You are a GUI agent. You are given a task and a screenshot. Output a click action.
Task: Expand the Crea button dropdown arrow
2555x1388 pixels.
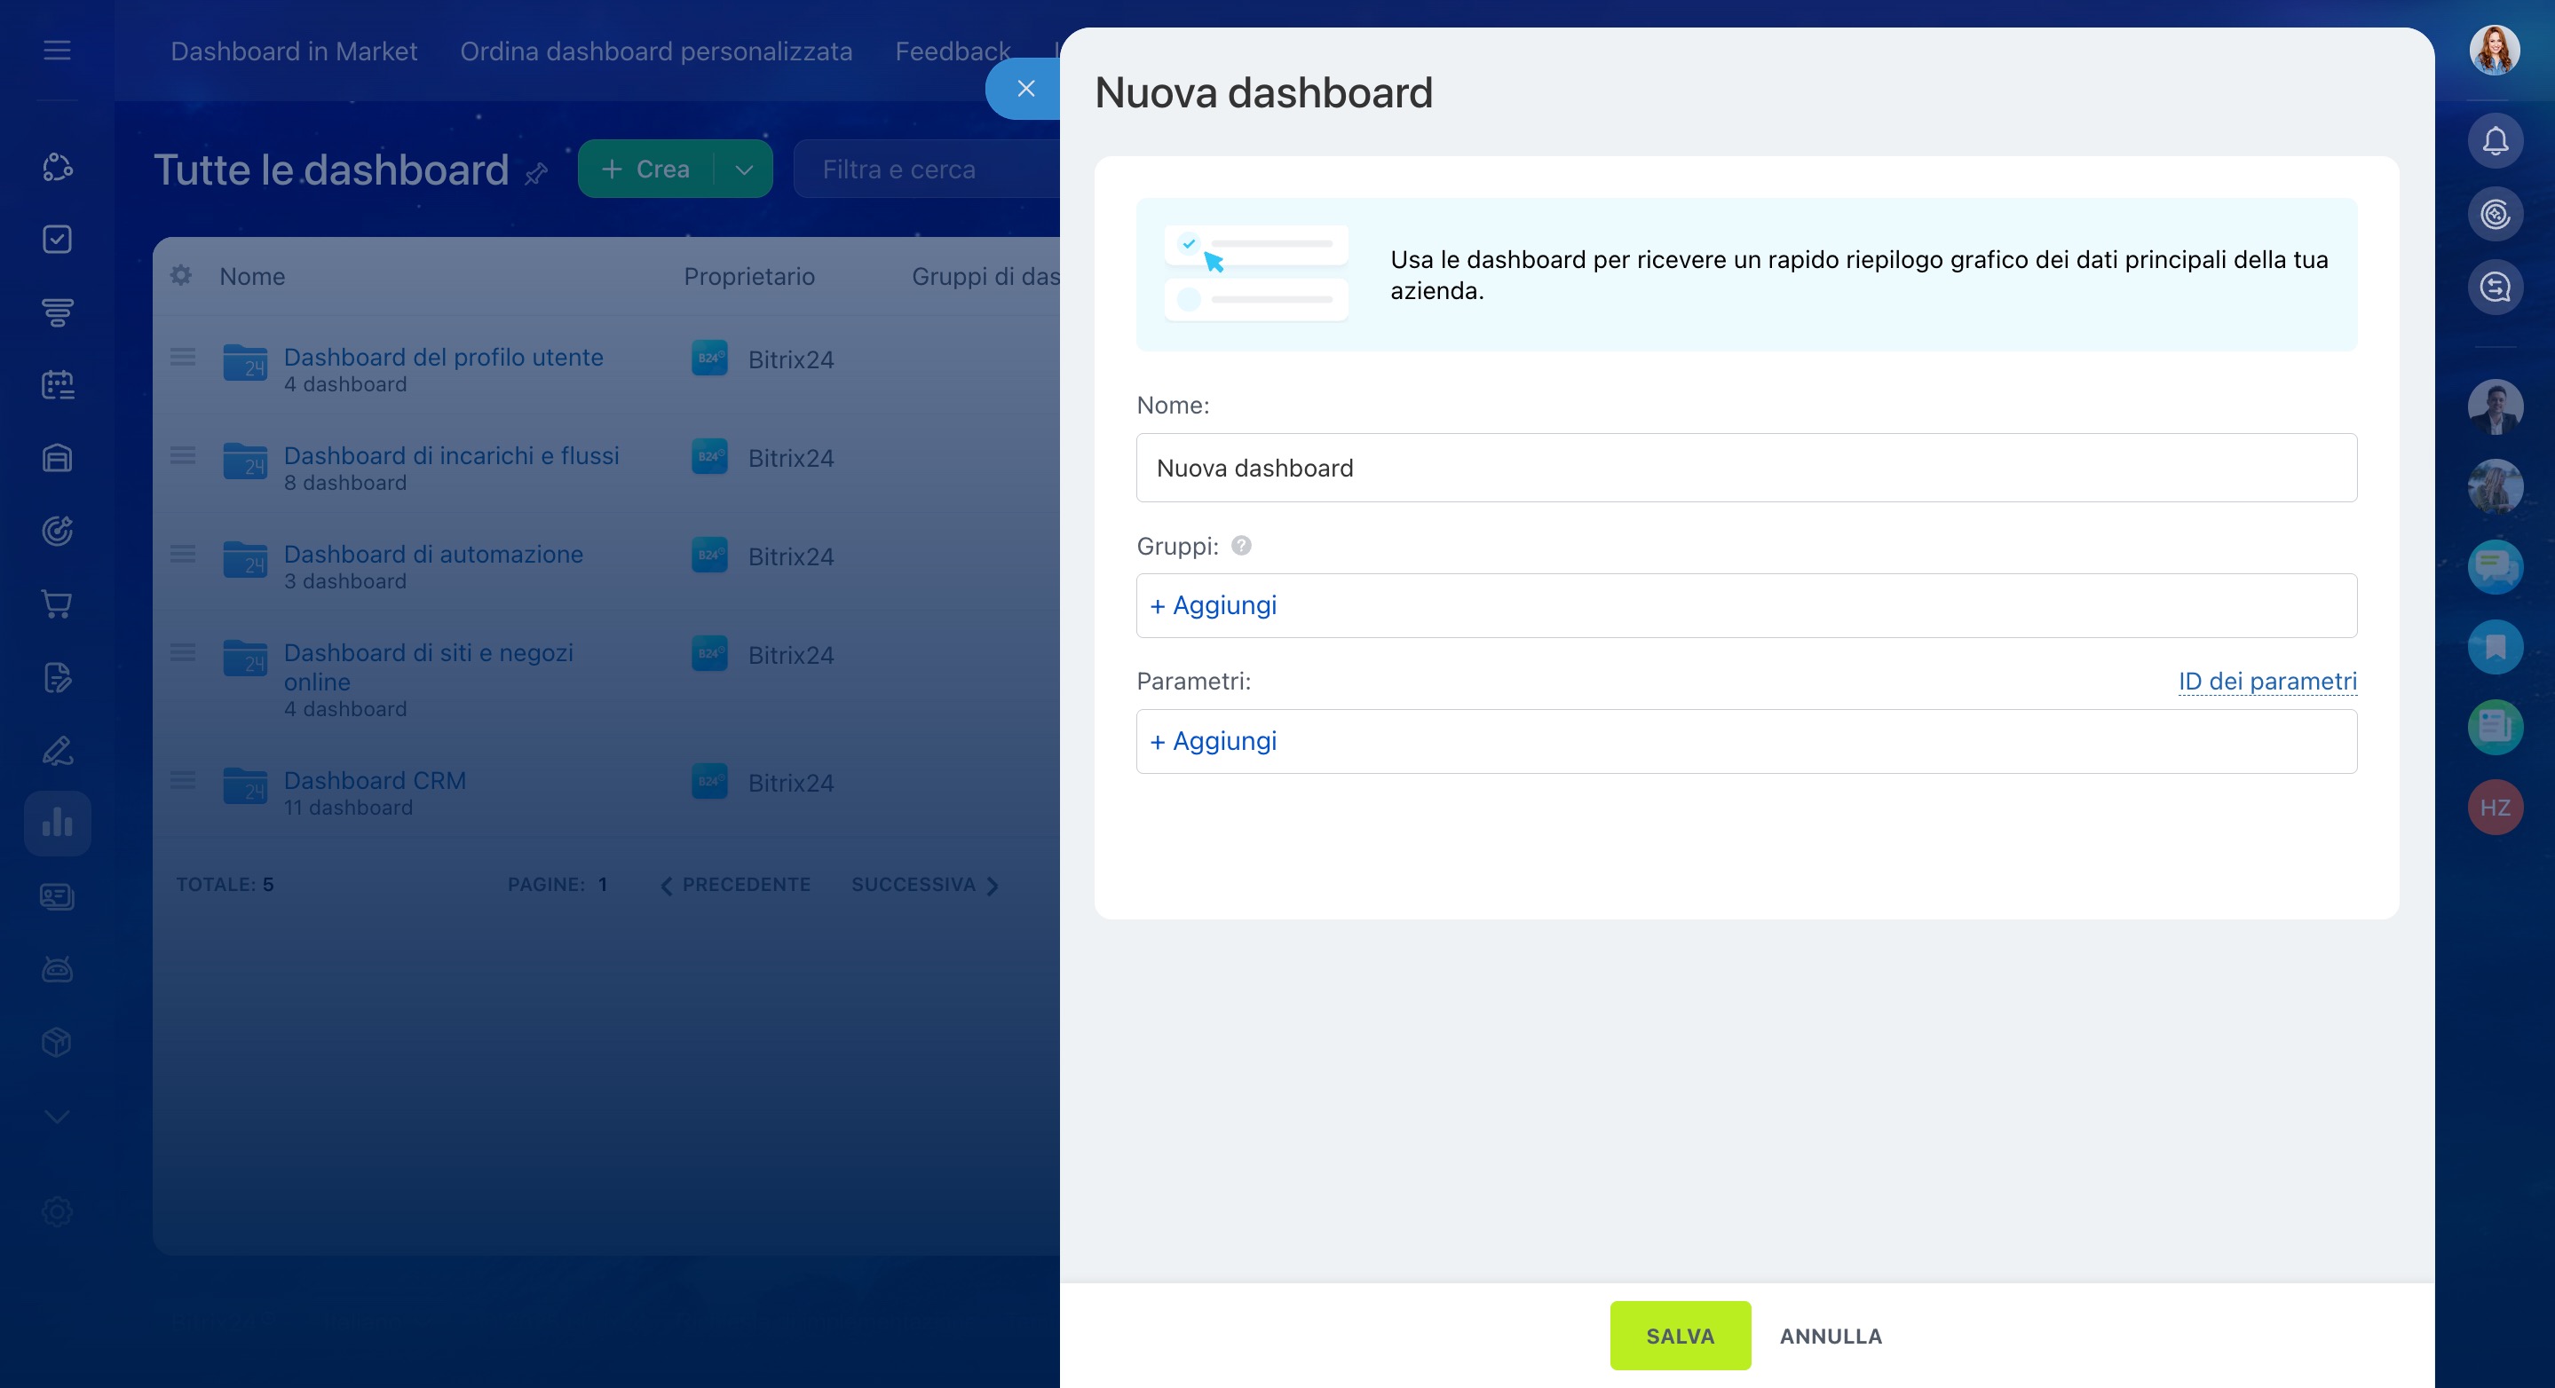[x=744, y=170]
